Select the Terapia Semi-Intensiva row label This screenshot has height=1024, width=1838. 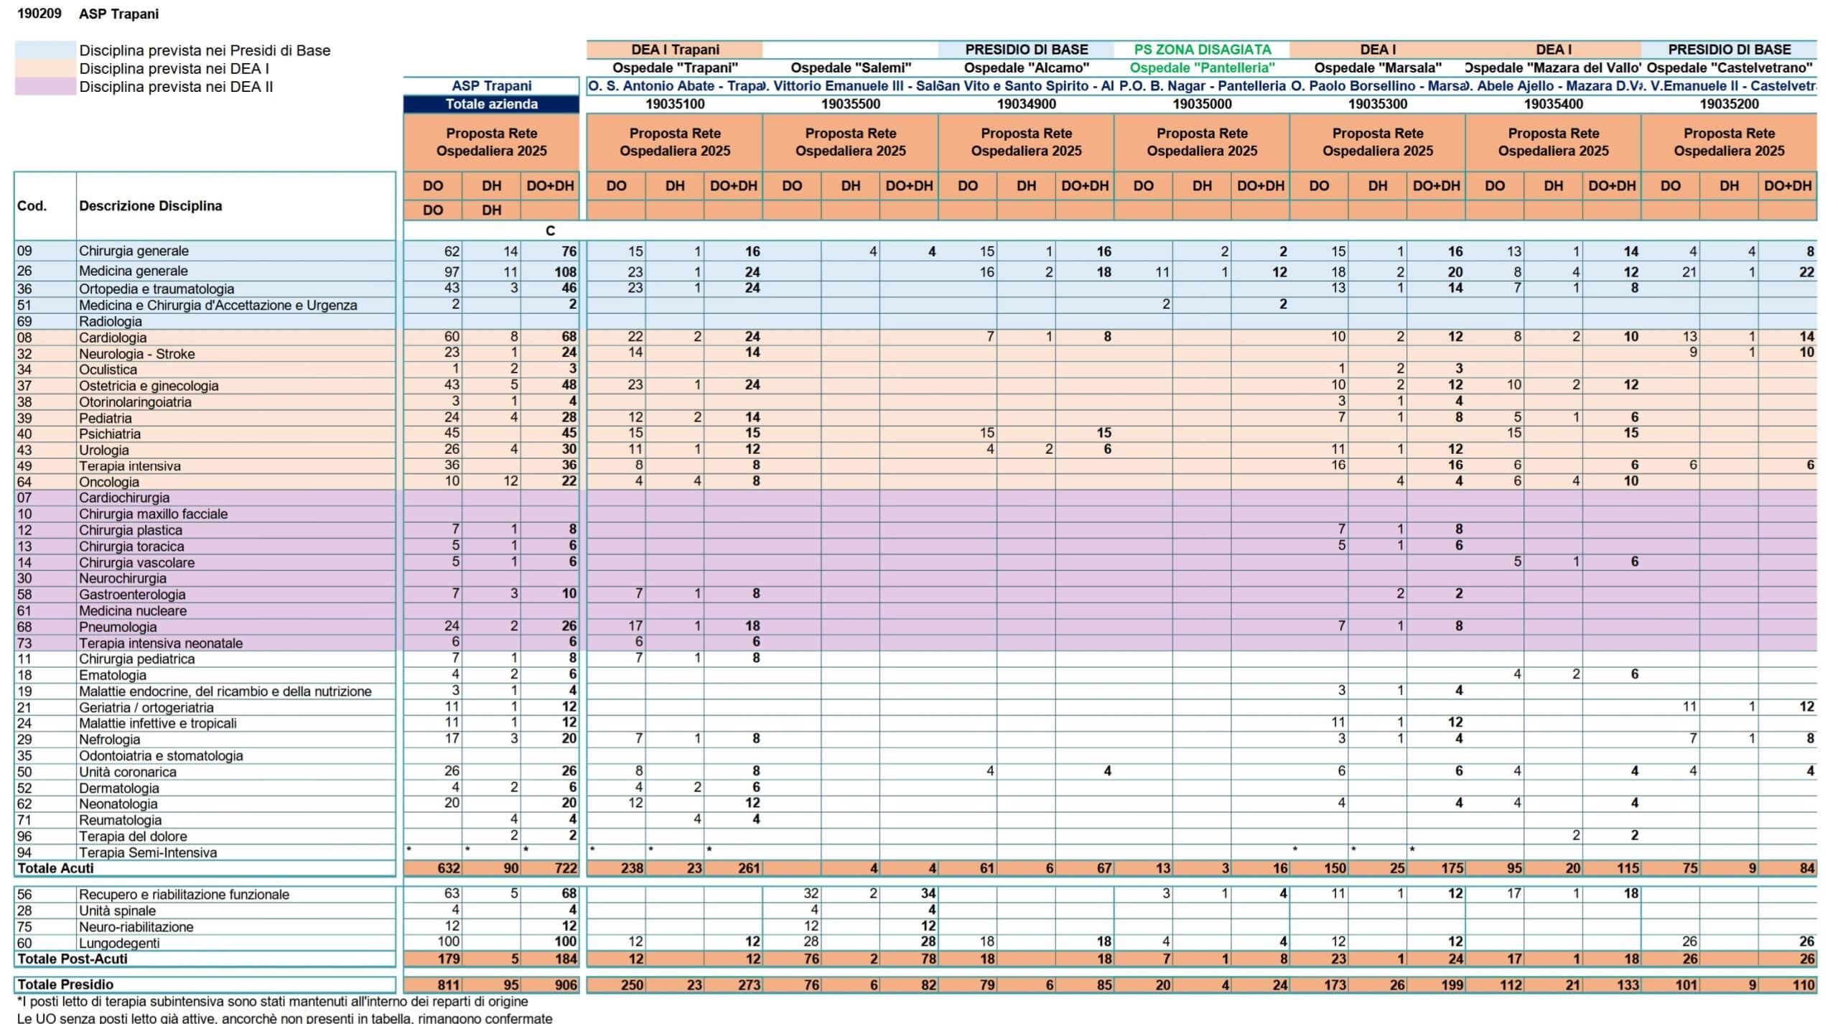pos(148,852)
